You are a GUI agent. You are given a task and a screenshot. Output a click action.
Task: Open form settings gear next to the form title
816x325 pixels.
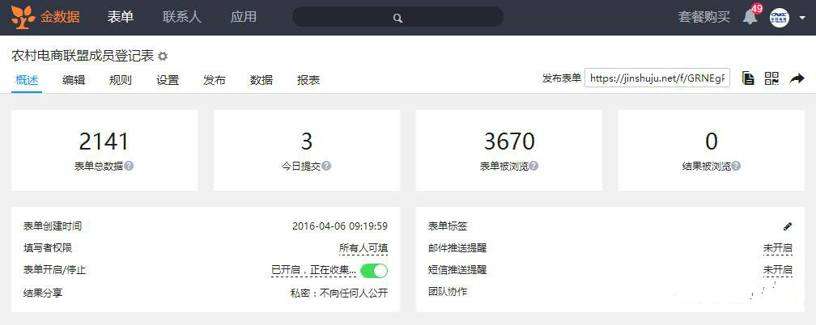(x=163, y=56)
